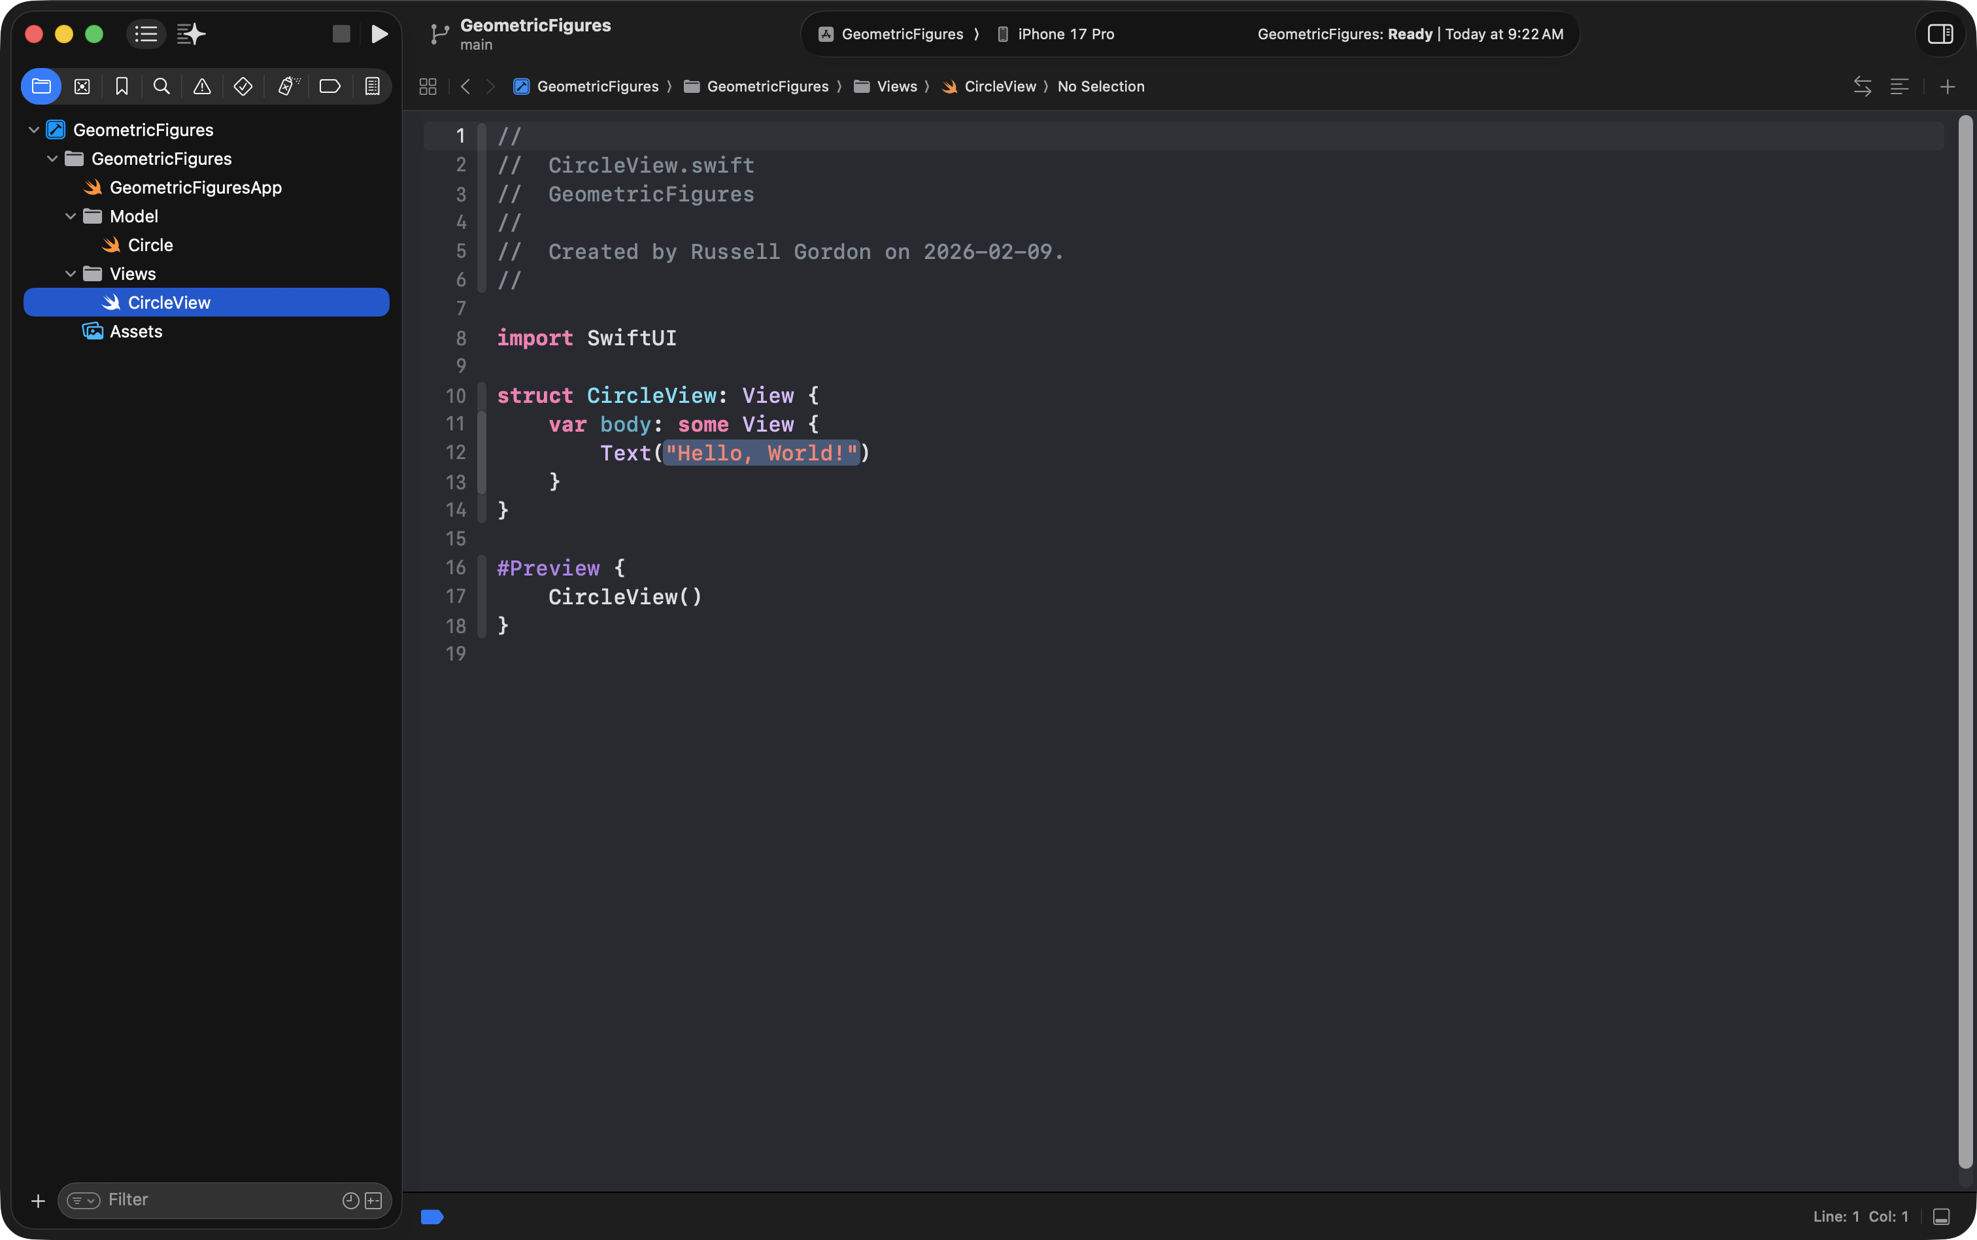Collapse the Model folder
This screenshot has width=1977, height=1240.
(71, 216)
